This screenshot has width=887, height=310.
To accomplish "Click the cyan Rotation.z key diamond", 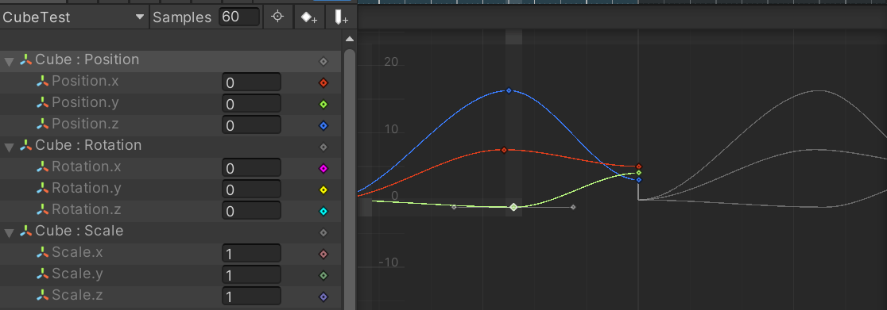I will pyautogui.click(x=323, y=212).
